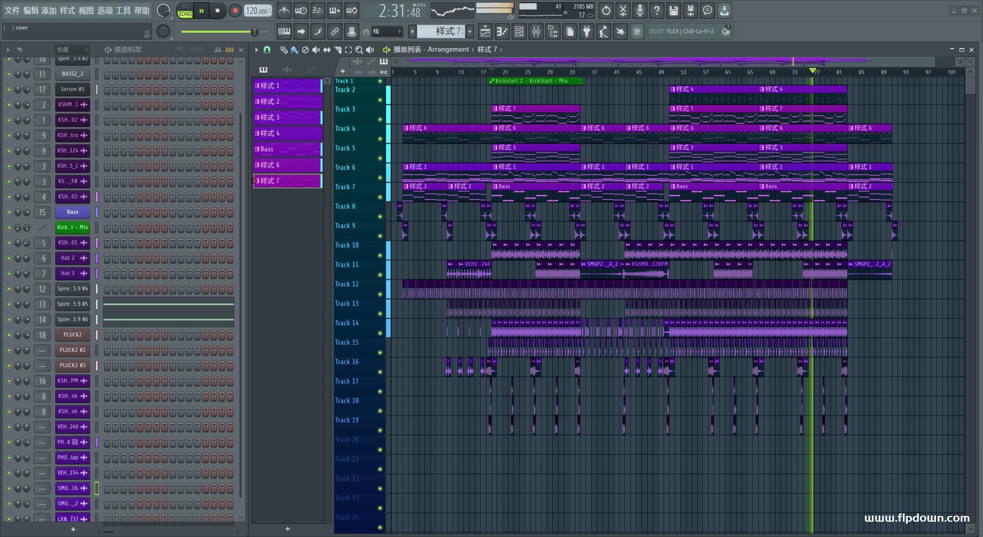Click arrow after Arrangement in breadcrumb
This screenshot has width=983, height=537.
pyautogui.click(x=473, y=50)
